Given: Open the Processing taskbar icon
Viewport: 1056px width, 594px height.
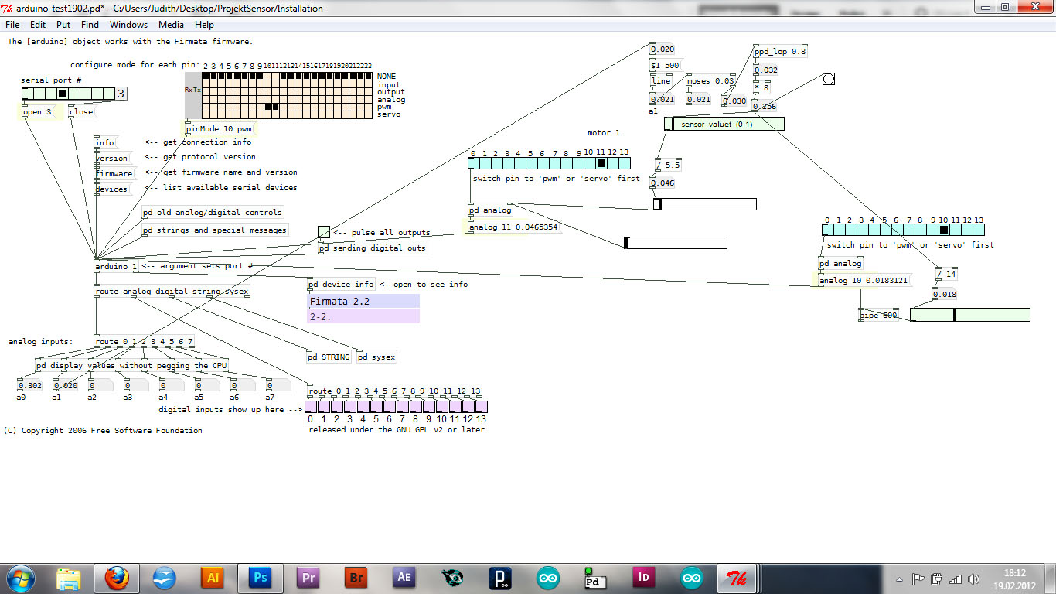Looking at the screenshot, I should (x=499, y=578).
